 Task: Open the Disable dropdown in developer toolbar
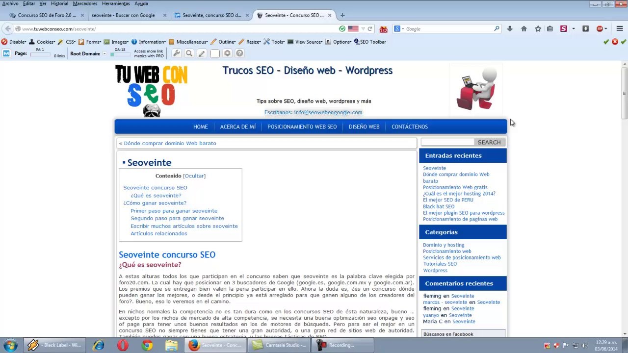click(14, 42)
